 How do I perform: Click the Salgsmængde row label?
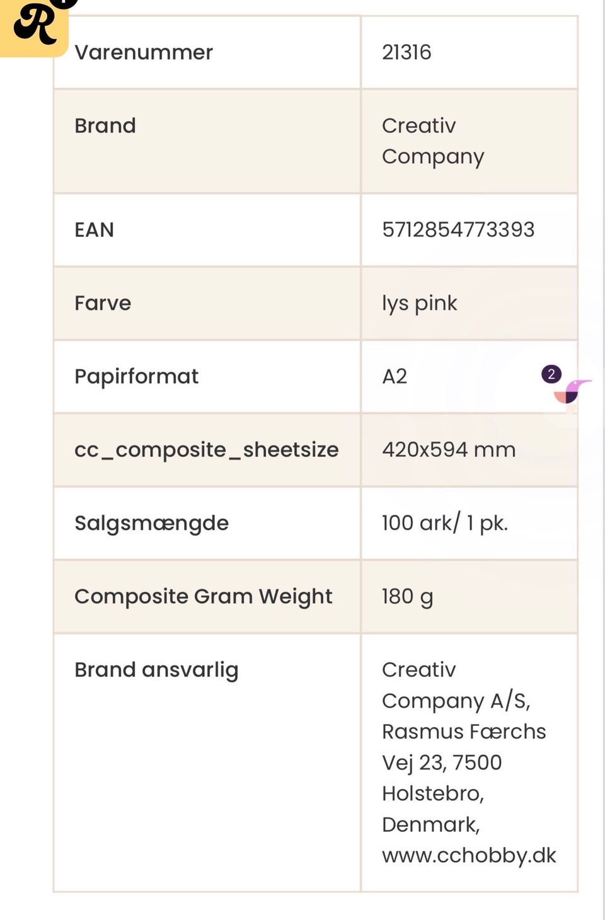click(x=151, y=523)
